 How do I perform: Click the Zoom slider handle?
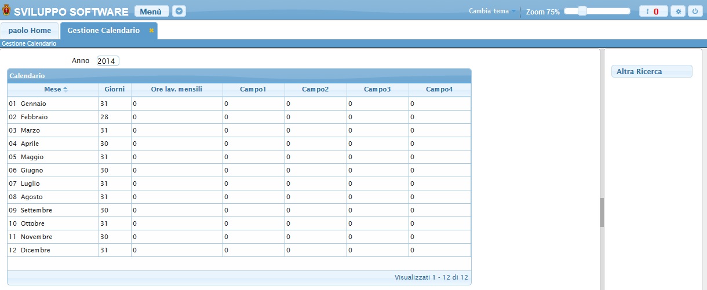click(582, 11)
